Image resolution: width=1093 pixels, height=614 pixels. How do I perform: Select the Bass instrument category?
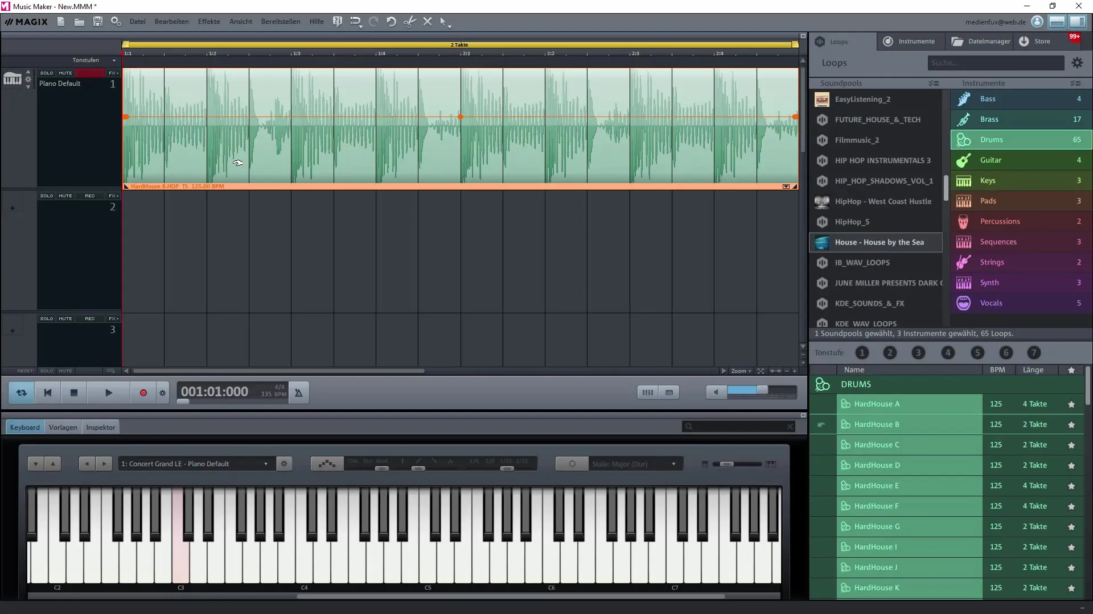pos(1021,99)
